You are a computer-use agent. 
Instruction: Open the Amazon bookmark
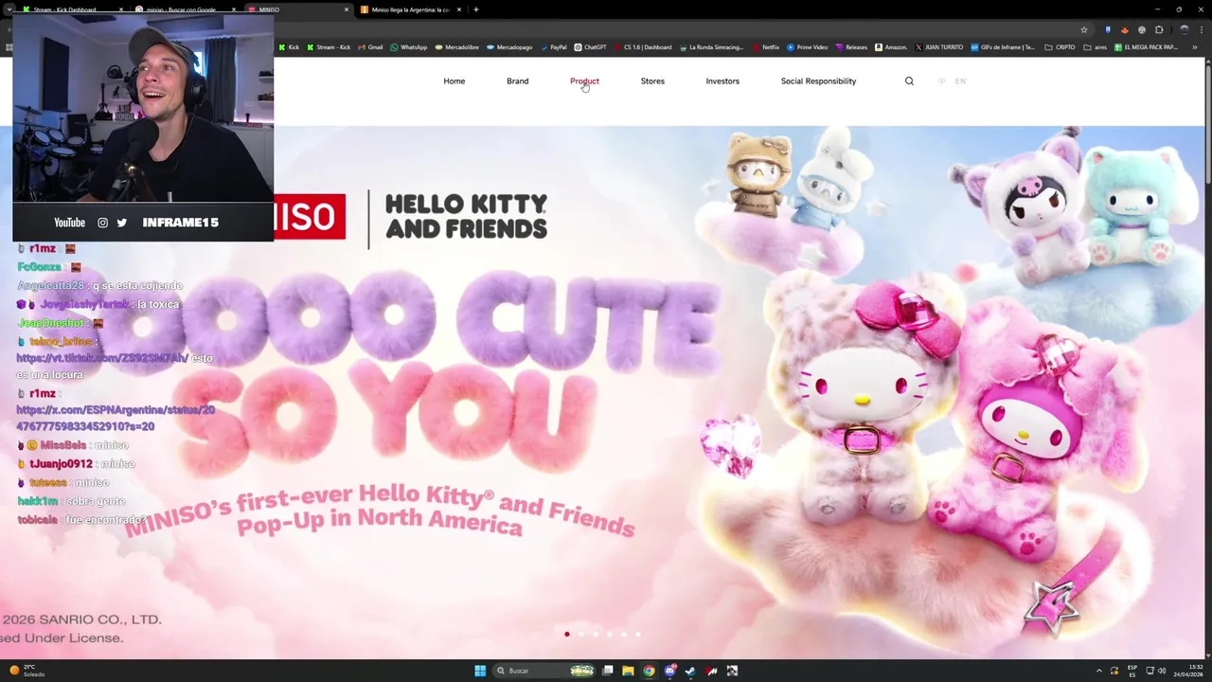point(891,47)
